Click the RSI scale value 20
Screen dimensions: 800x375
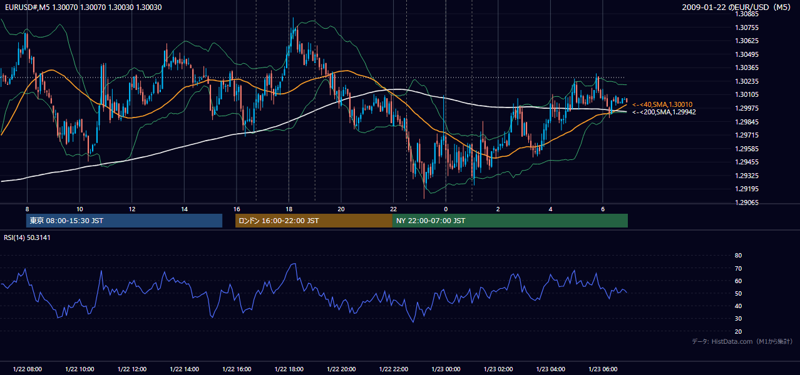(738, 331)
